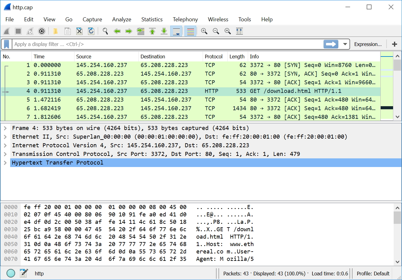The image size is (402, 280).
Task: Toggle auto-scroll during live capture
Action: [176, 31]
